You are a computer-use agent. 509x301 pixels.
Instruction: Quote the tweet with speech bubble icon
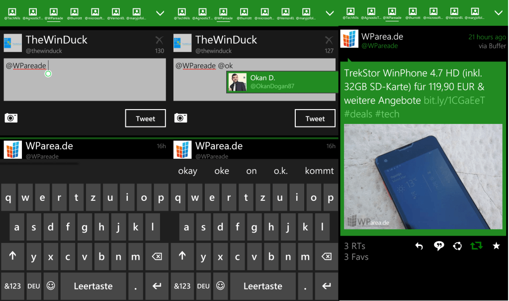[x=439, y=246]
